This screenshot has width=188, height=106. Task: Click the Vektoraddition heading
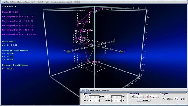[x=9, y=6]
